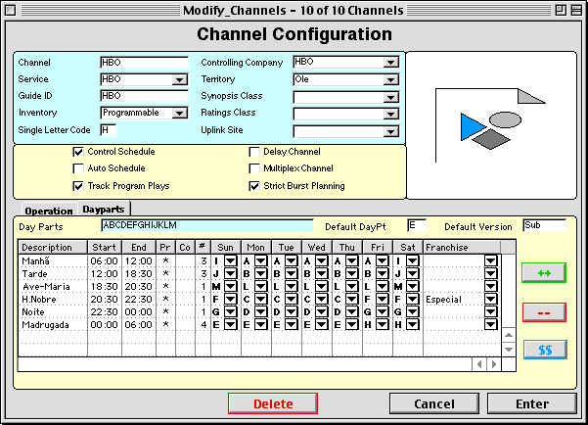Open the Mon dropdown in Tarde row
The height and width of the screenshot is (425, 588).
click(260, 273)
